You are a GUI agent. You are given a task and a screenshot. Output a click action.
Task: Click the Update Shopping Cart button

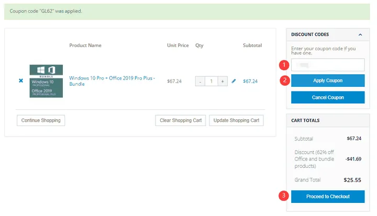coord(236,120)
